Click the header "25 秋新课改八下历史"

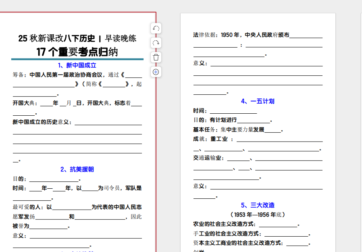click(56, 38)
